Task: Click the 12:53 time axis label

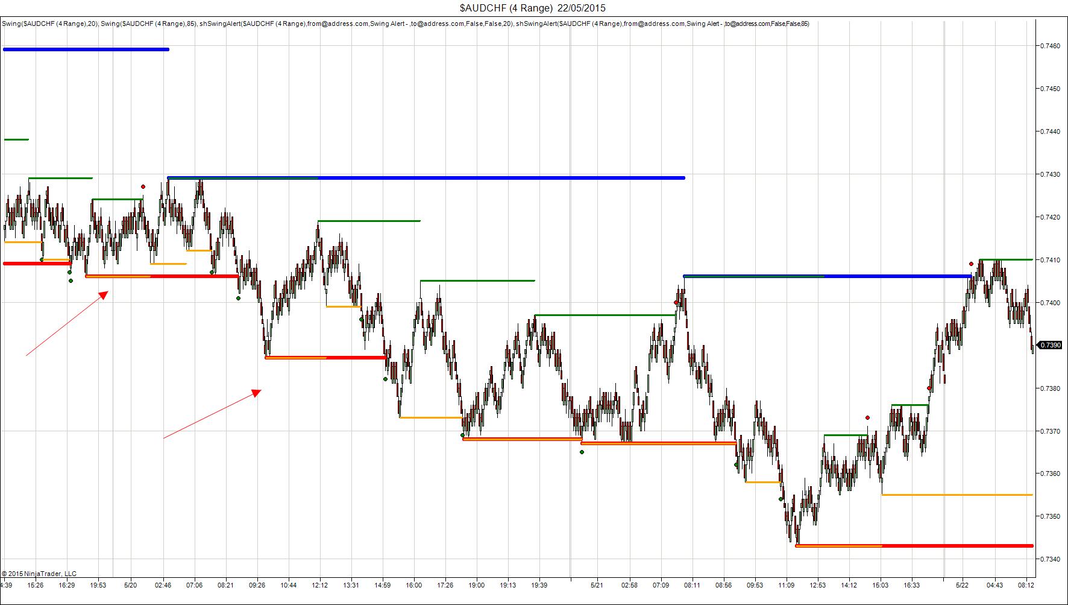Action: pos(818,585)
